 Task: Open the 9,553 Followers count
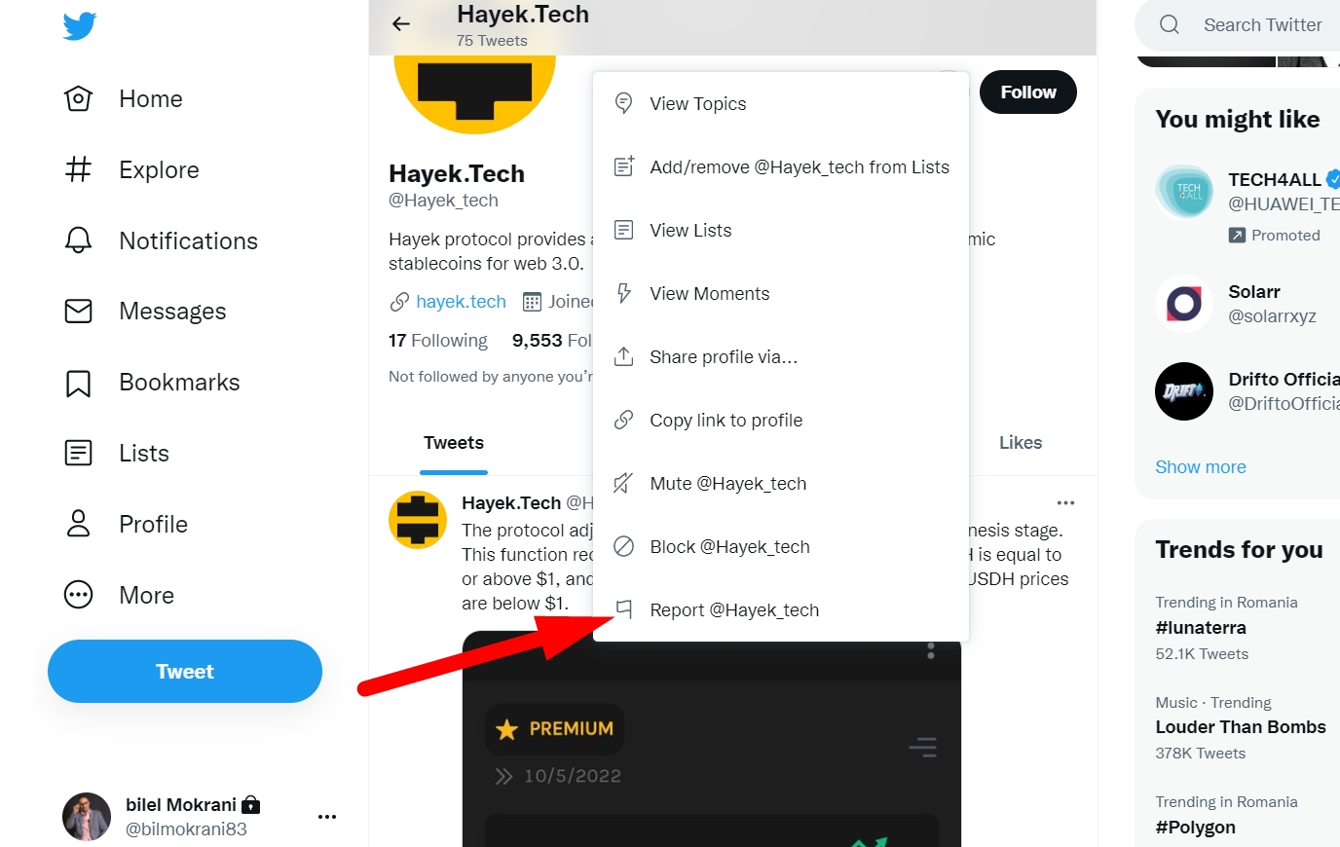pos(552,341)
